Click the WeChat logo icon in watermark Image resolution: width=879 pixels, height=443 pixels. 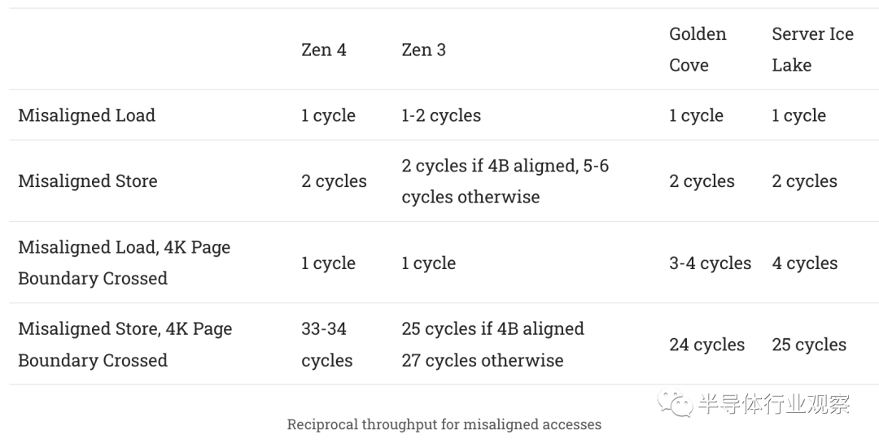click(x=676, y=403)
